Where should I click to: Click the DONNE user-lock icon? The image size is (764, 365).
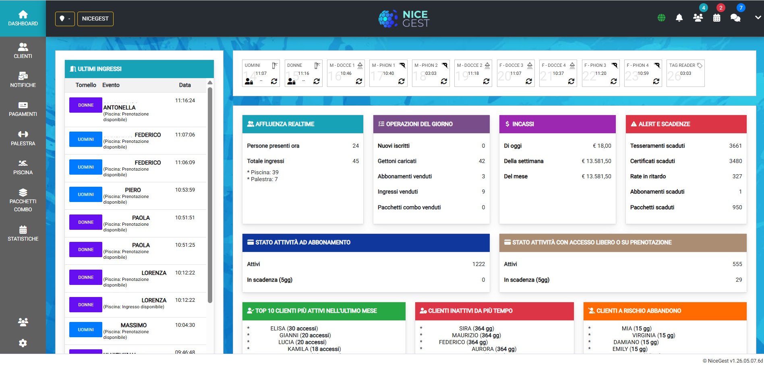[292, 81]
